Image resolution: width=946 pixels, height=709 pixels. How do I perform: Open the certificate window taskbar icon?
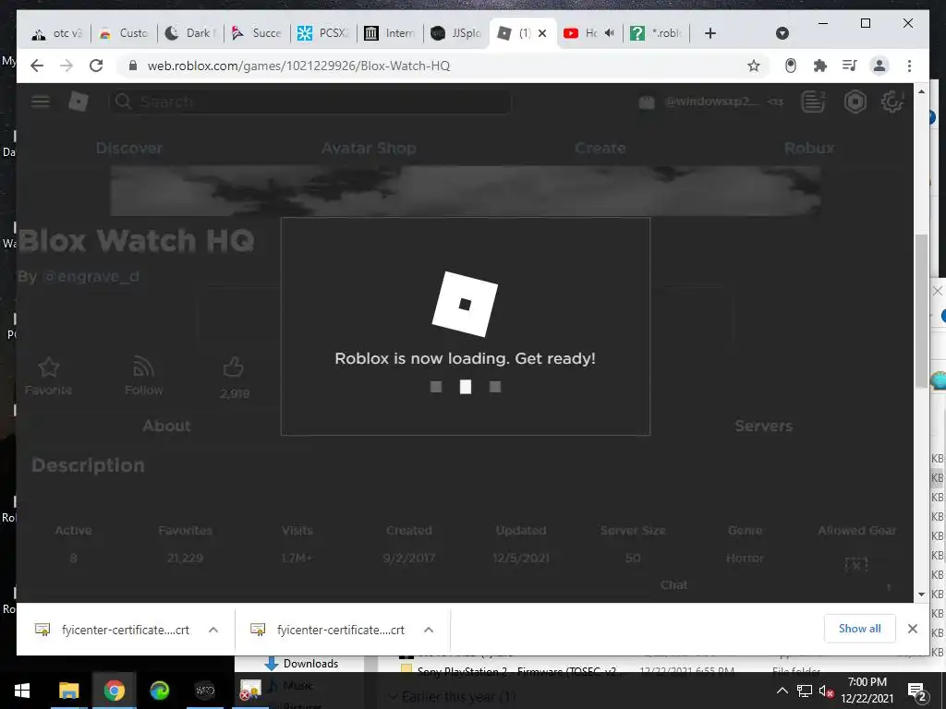click(249, 691)
